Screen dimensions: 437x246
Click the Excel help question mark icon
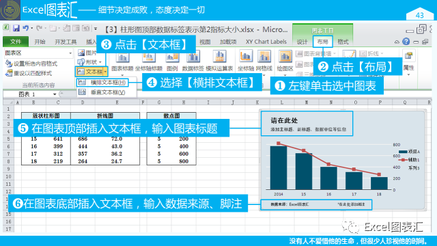[x=406, y=42]
